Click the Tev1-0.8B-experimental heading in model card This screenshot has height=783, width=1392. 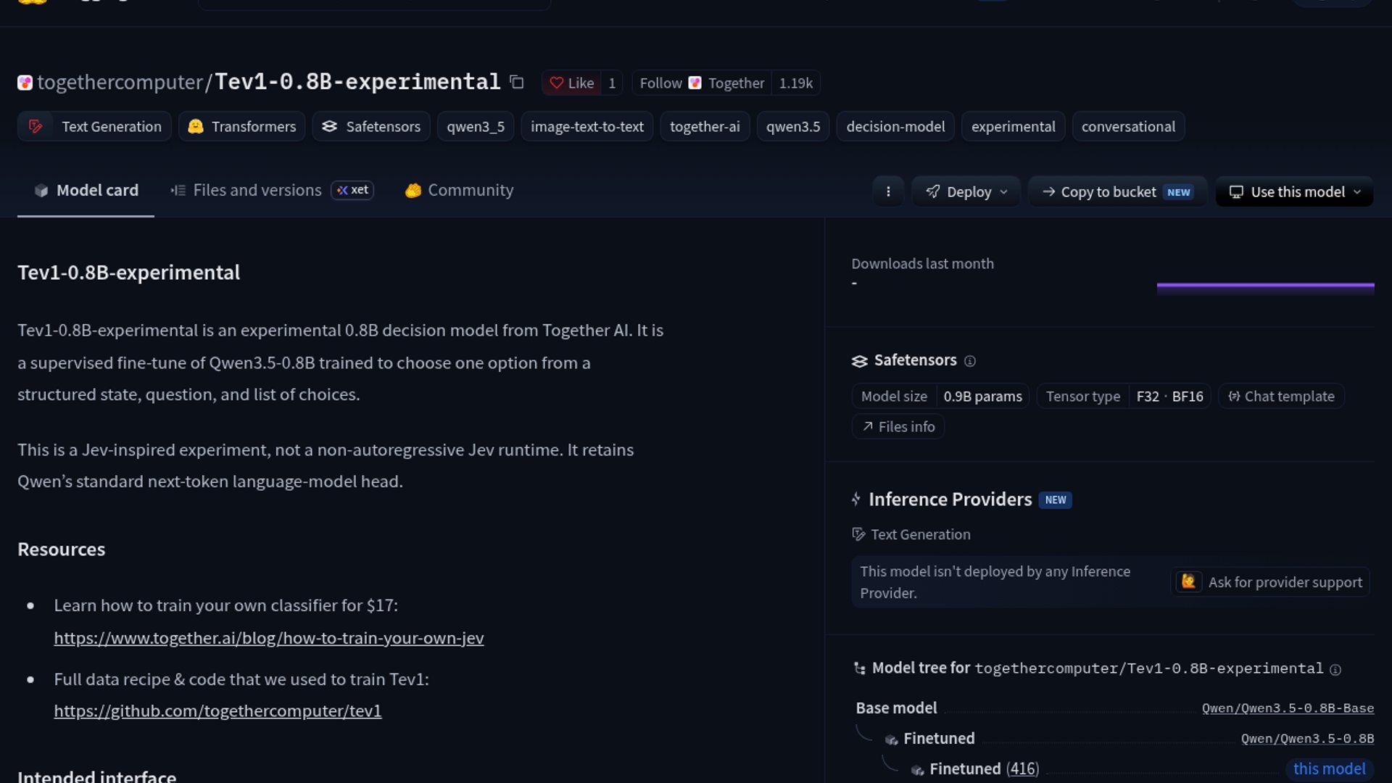coord(128,273)
